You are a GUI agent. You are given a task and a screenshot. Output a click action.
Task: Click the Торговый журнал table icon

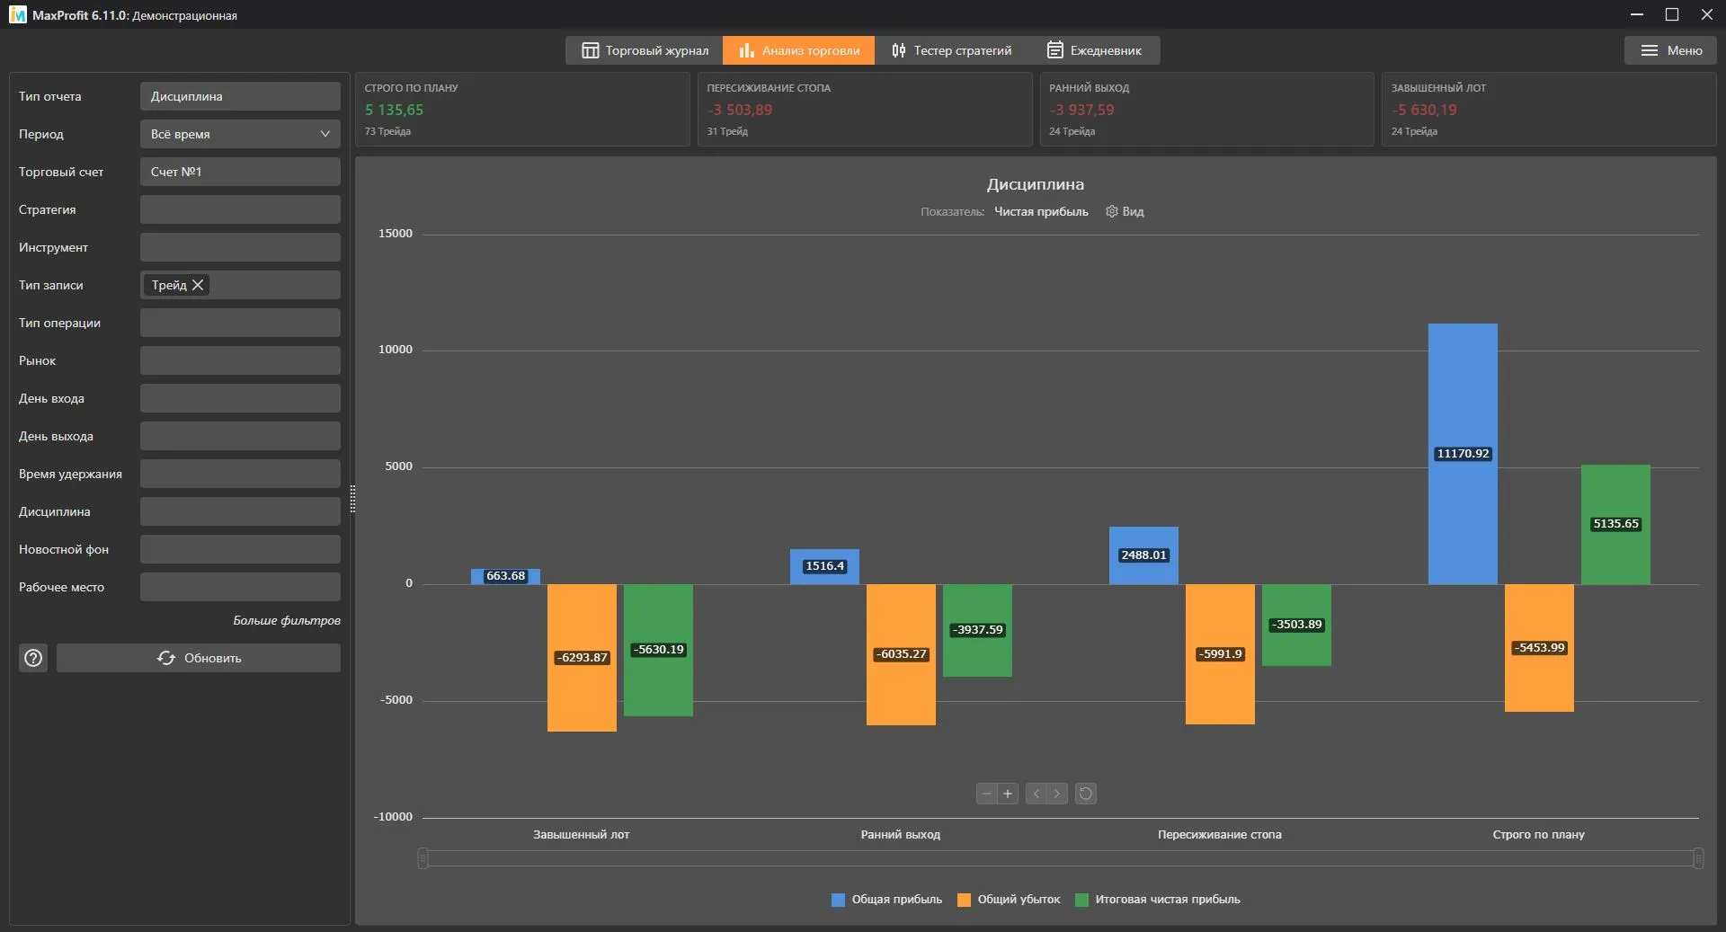click(x=590, y=50)
